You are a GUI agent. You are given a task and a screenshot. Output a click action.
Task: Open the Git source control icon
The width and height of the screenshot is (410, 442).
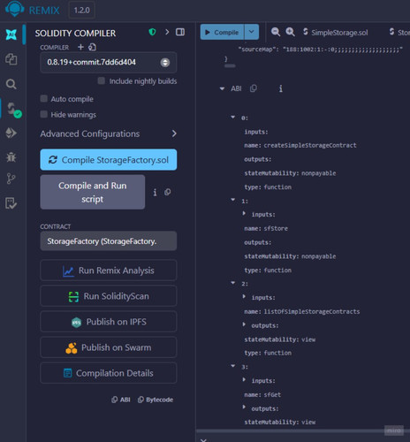(x=11, y=179)
